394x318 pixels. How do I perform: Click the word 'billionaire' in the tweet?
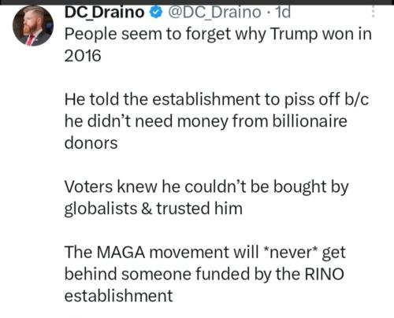[x=310, y=121]
